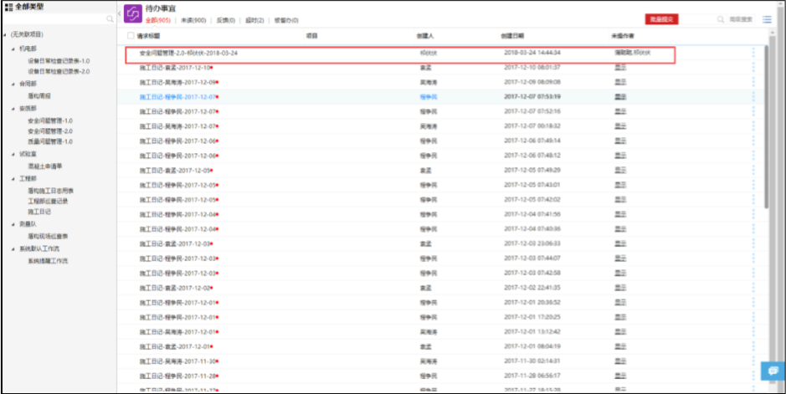Collapse the 安质部 tree node arrow
786x394 pixels.
tap(13, 109)
